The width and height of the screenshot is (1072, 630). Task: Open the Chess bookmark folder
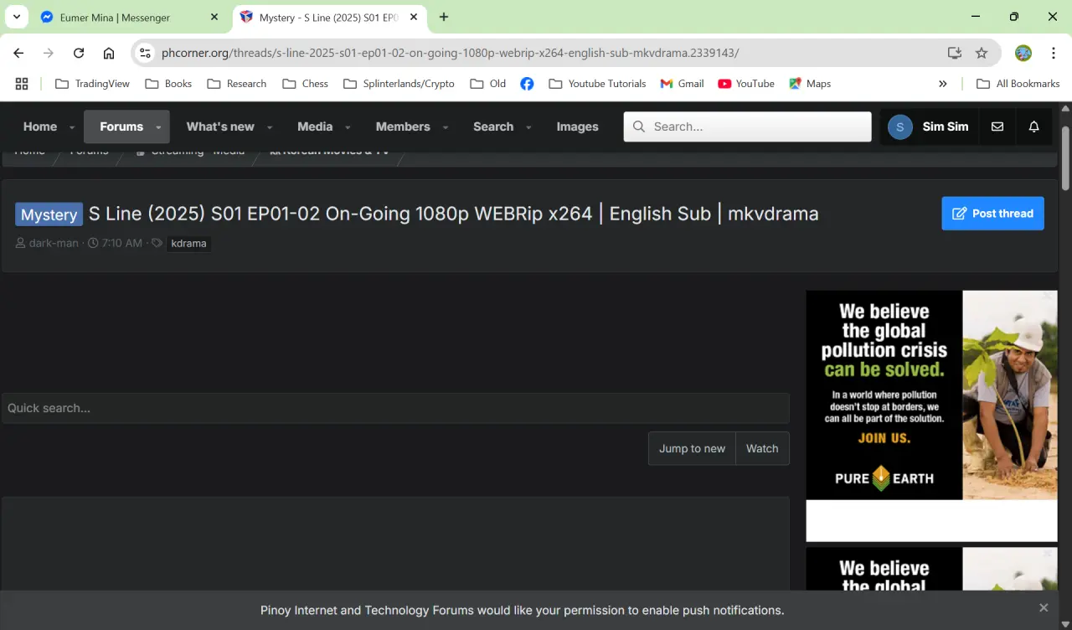306,84
